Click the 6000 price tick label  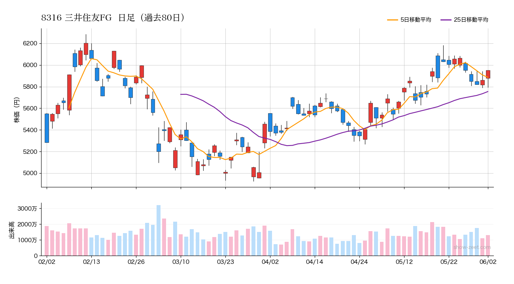point(30,65)
